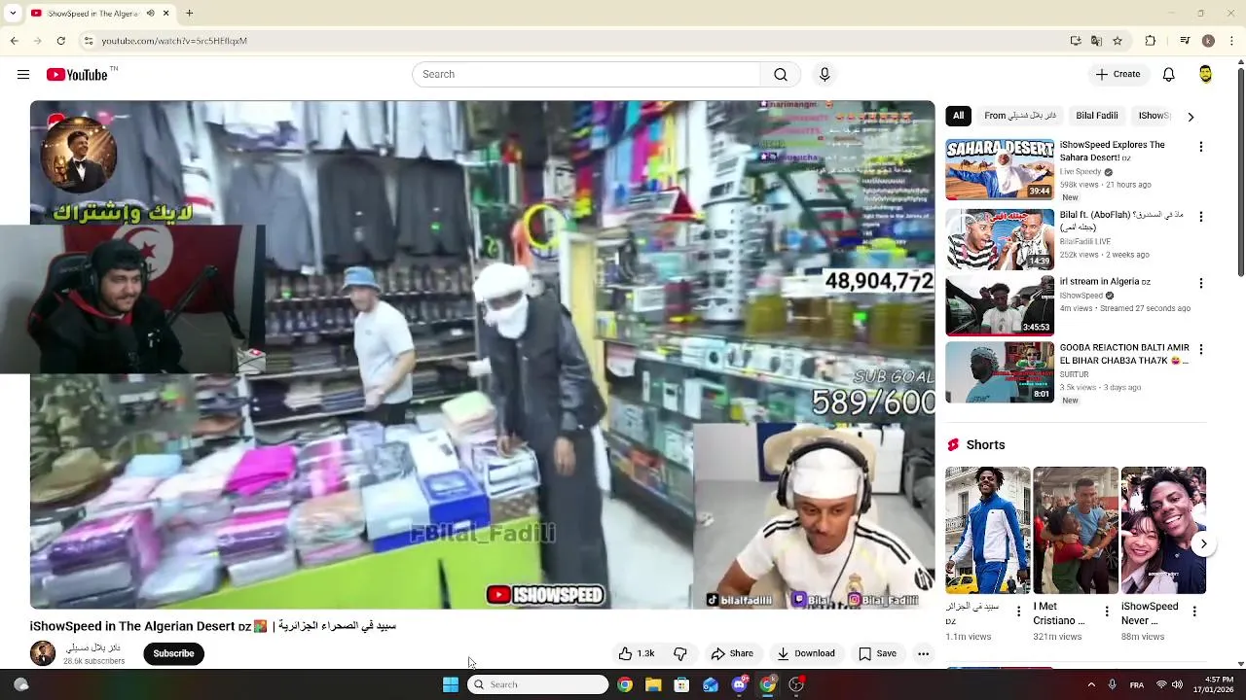
Task: Click the FRA language indicator in taskbar
Action: point(1136,684)
